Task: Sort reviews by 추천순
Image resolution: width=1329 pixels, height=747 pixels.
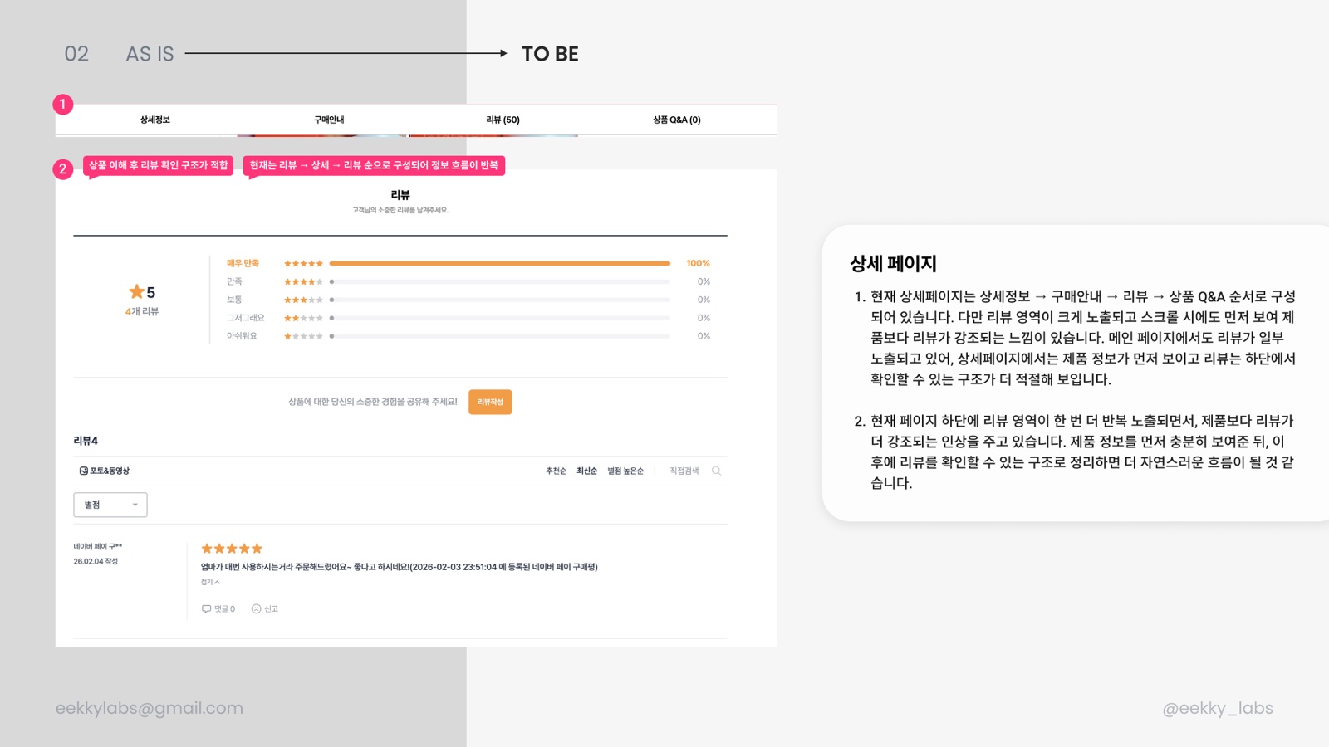Action: [x=556, y=471]
